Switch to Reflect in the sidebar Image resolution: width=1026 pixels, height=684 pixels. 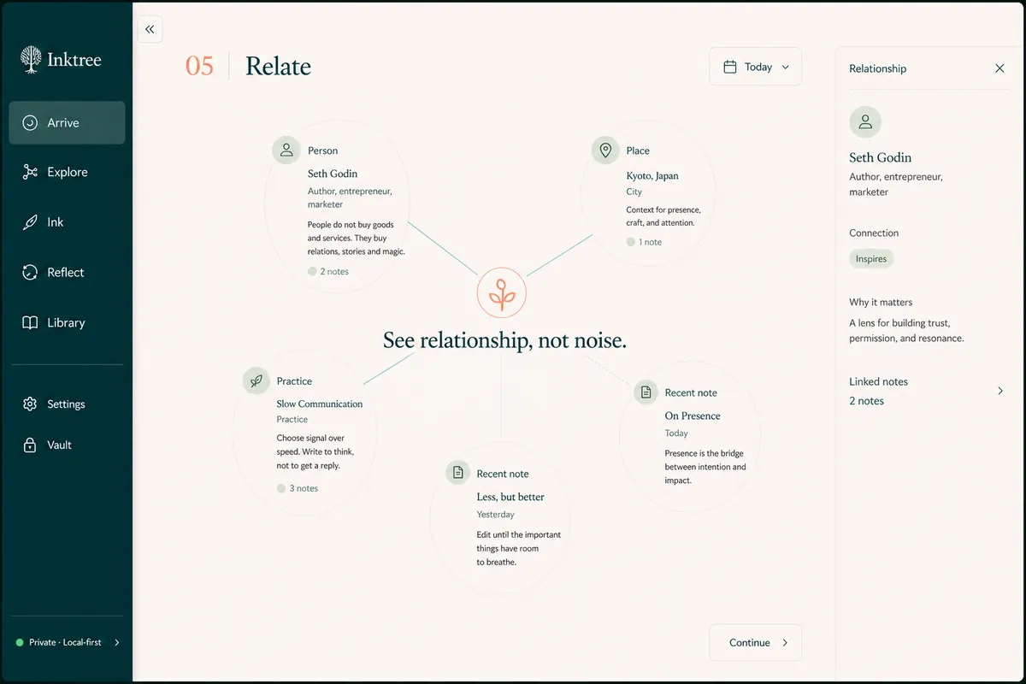pos(67,273)
